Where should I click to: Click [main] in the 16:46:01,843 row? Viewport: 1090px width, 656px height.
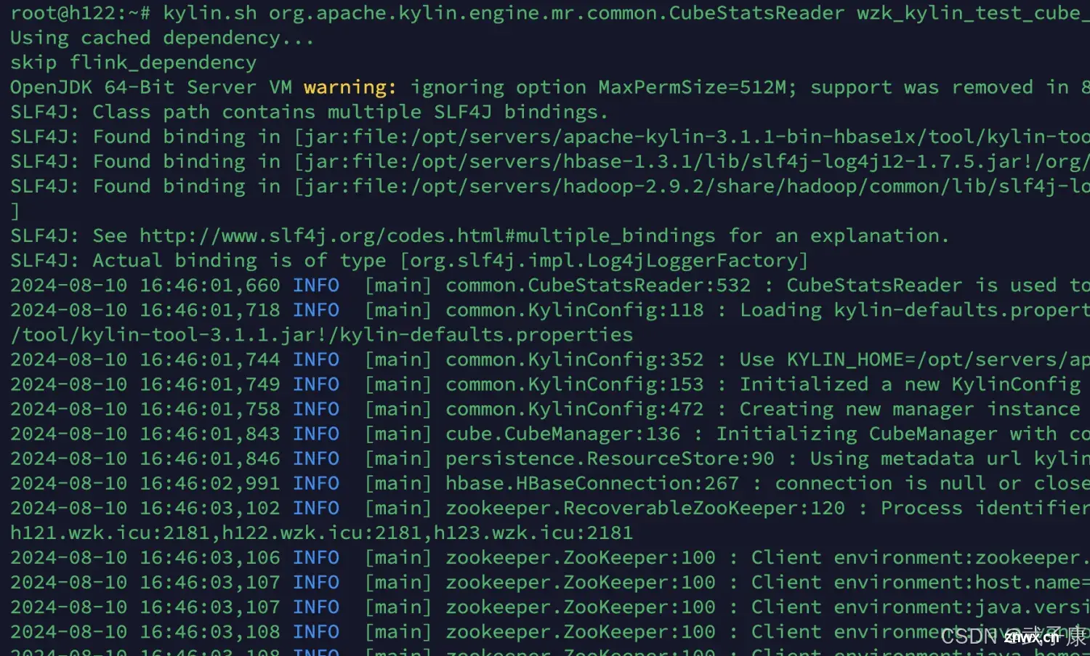point(398,434)
